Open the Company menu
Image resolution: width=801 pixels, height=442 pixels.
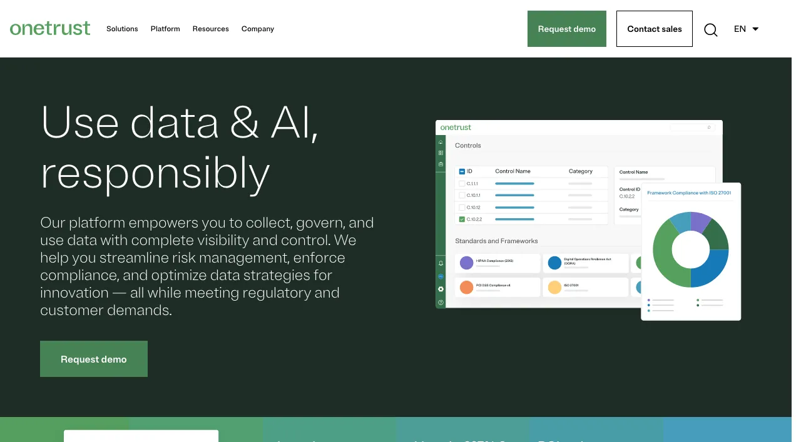258,29
